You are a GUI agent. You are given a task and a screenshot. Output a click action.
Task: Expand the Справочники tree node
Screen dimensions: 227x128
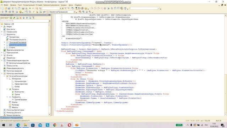coord(2,32)
